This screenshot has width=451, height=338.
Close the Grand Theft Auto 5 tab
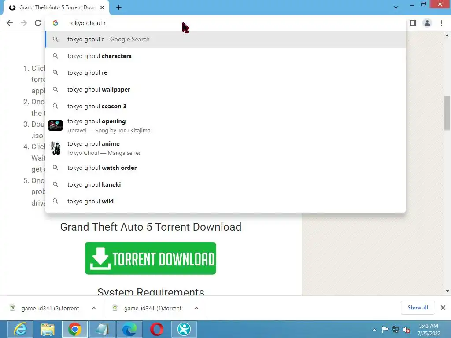102,7
